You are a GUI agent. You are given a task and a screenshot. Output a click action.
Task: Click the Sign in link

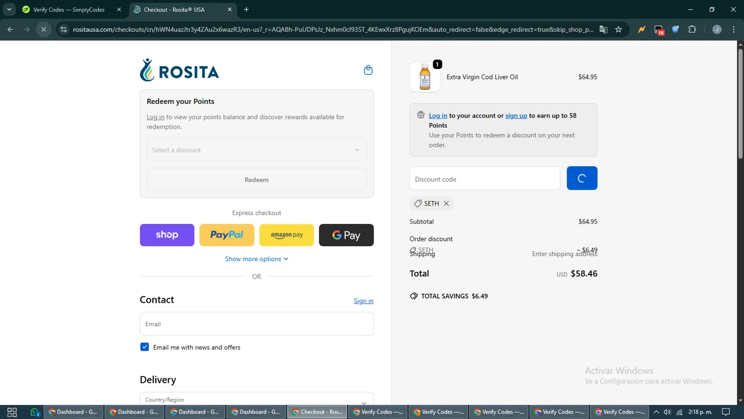tap(364, 301)
